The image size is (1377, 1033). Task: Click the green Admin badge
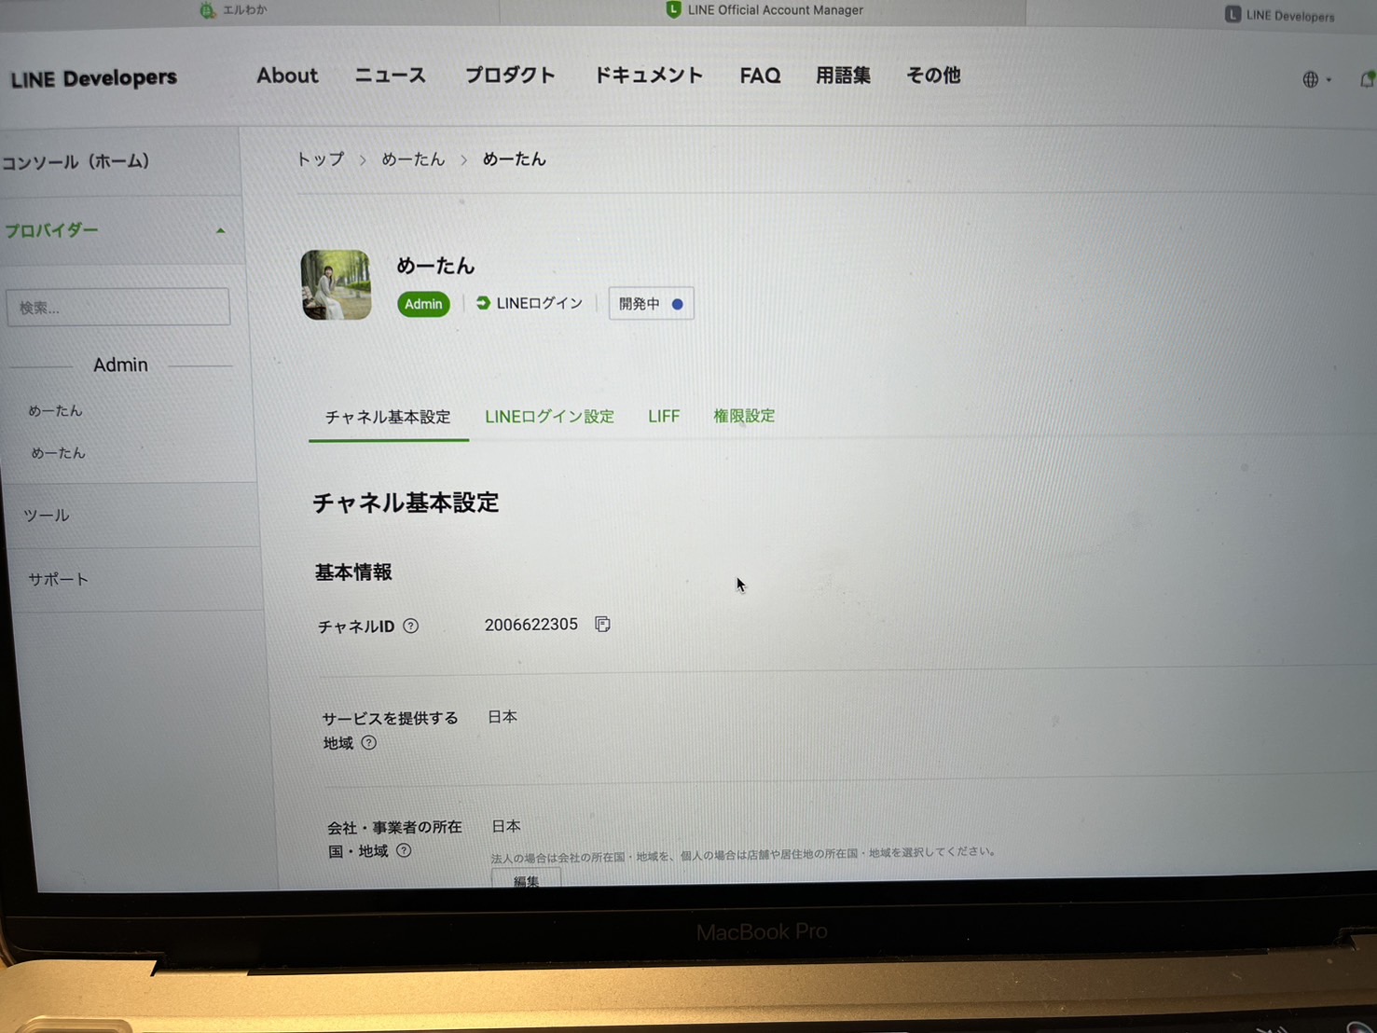423,304
